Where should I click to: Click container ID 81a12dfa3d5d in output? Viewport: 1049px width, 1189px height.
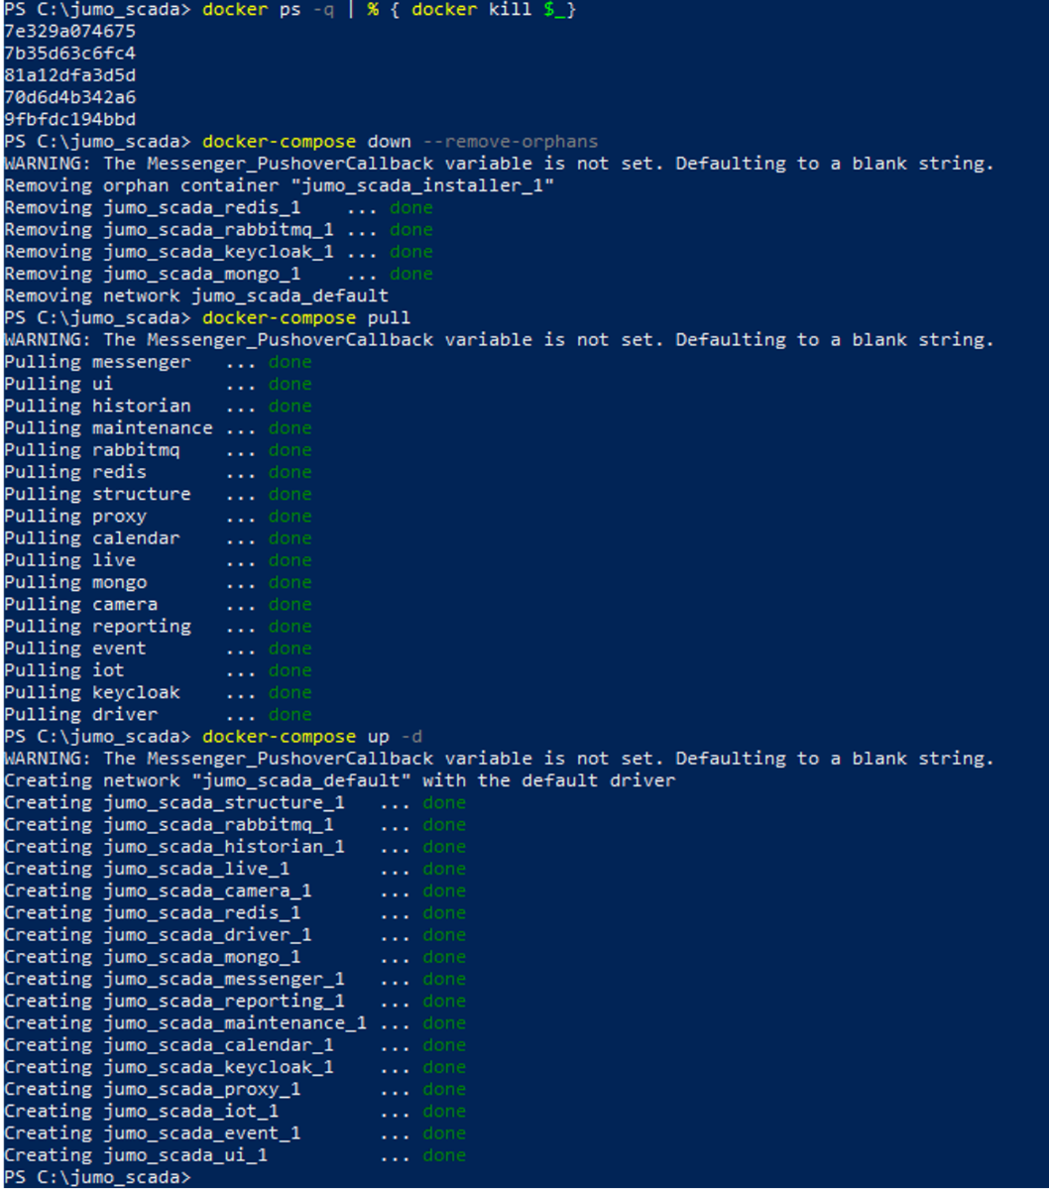click(69, 75)
